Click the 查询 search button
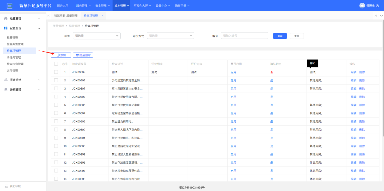384x191 pixels. [280, 36]
